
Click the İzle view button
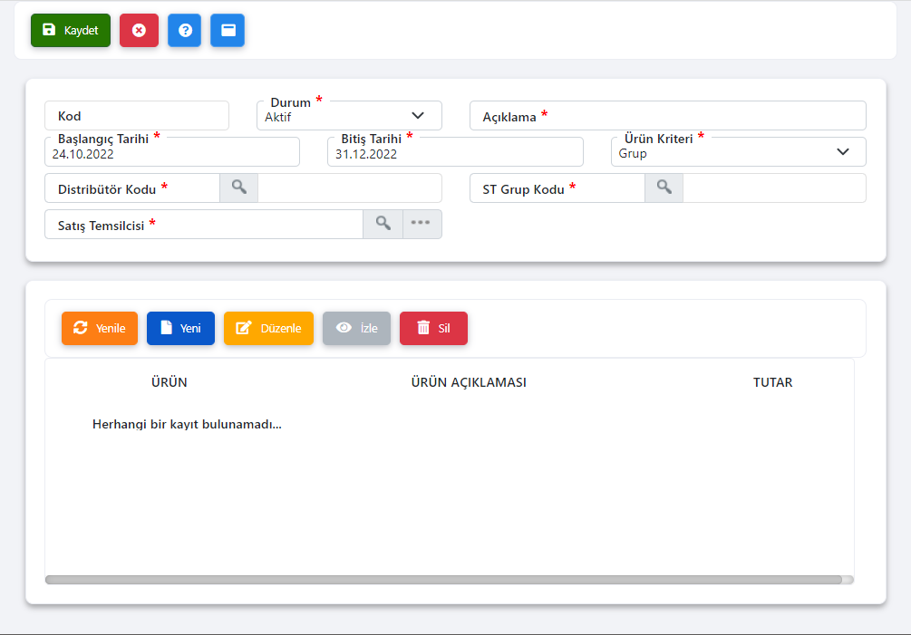(x=356, y=328)
